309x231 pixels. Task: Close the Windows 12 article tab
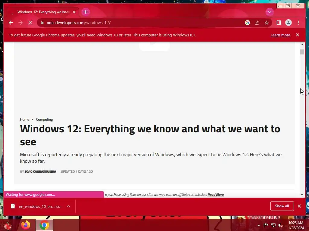click(x=74, y=12)
